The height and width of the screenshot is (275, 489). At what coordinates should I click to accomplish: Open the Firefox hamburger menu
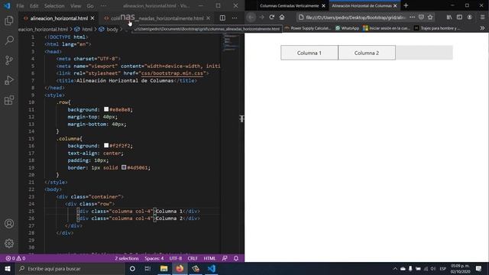[x=482, y=18]
